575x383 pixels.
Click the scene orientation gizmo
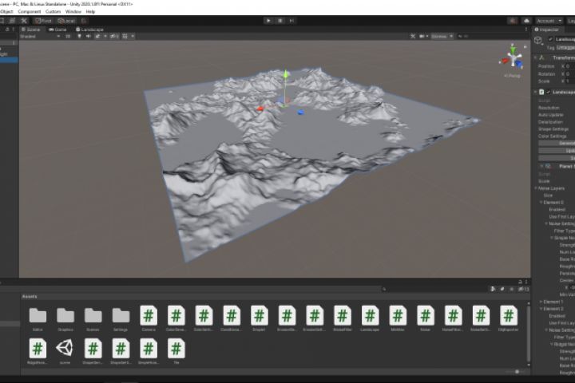coord(513,59)
